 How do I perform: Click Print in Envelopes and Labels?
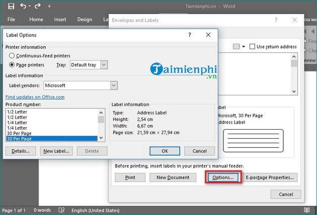point(130,177)
